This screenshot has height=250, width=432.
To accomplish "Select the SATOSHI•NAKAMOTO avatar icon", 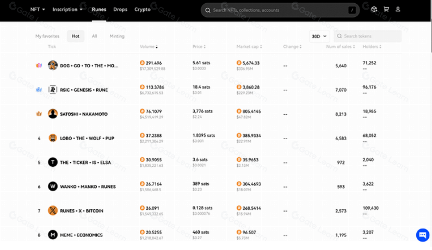I will pos(53,114).
